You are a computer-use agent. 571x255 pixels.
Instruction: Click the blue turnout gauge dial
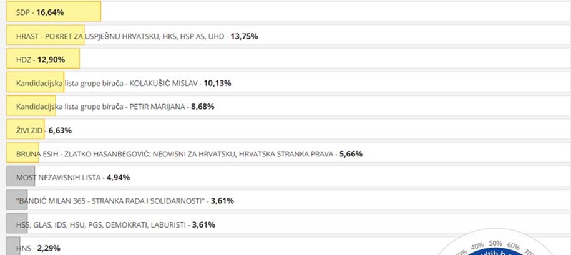coord(495,252)
